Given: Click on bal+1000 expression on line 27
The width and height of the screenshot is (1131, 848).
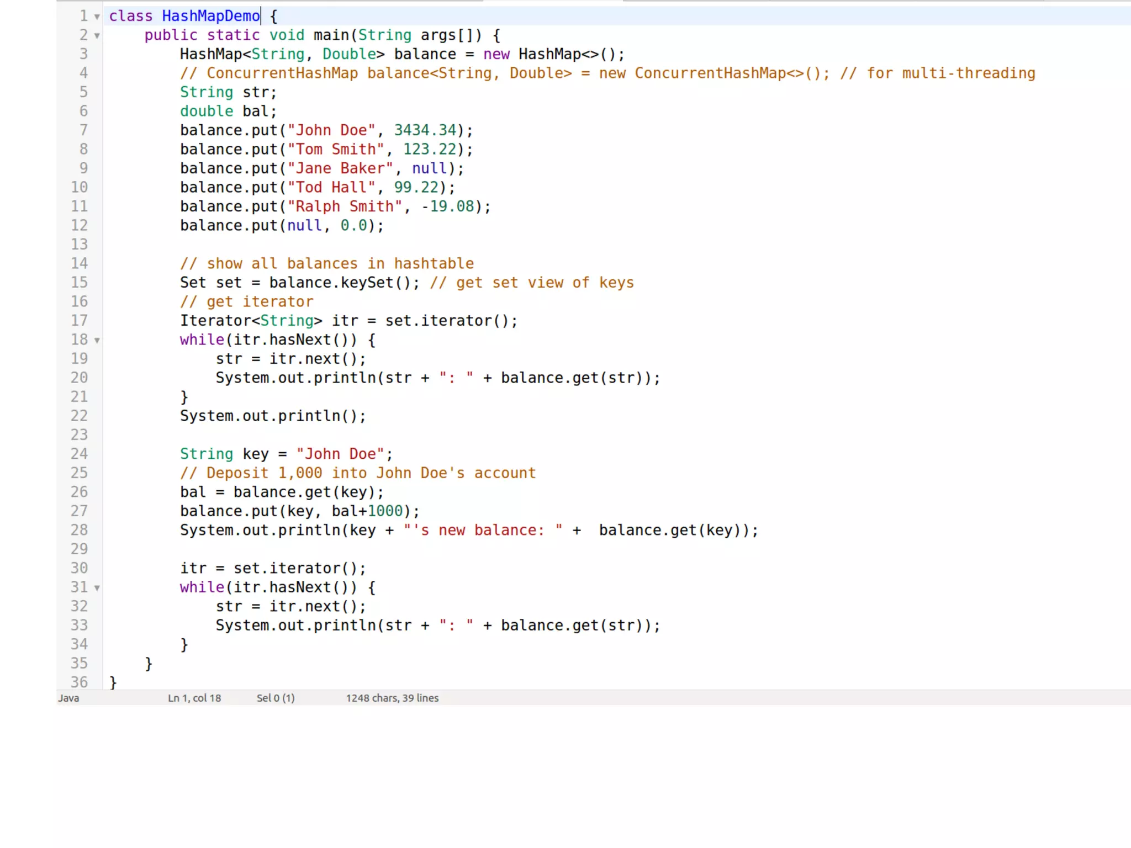Looking at the screenshot, I should (x=367, y=511).
